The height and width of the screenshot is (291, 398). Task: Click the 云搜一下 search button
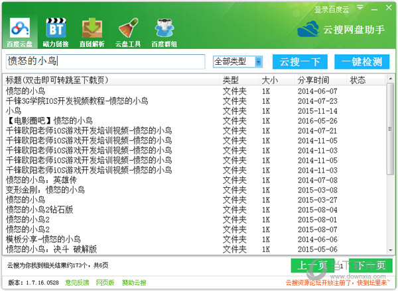point(300,62)
